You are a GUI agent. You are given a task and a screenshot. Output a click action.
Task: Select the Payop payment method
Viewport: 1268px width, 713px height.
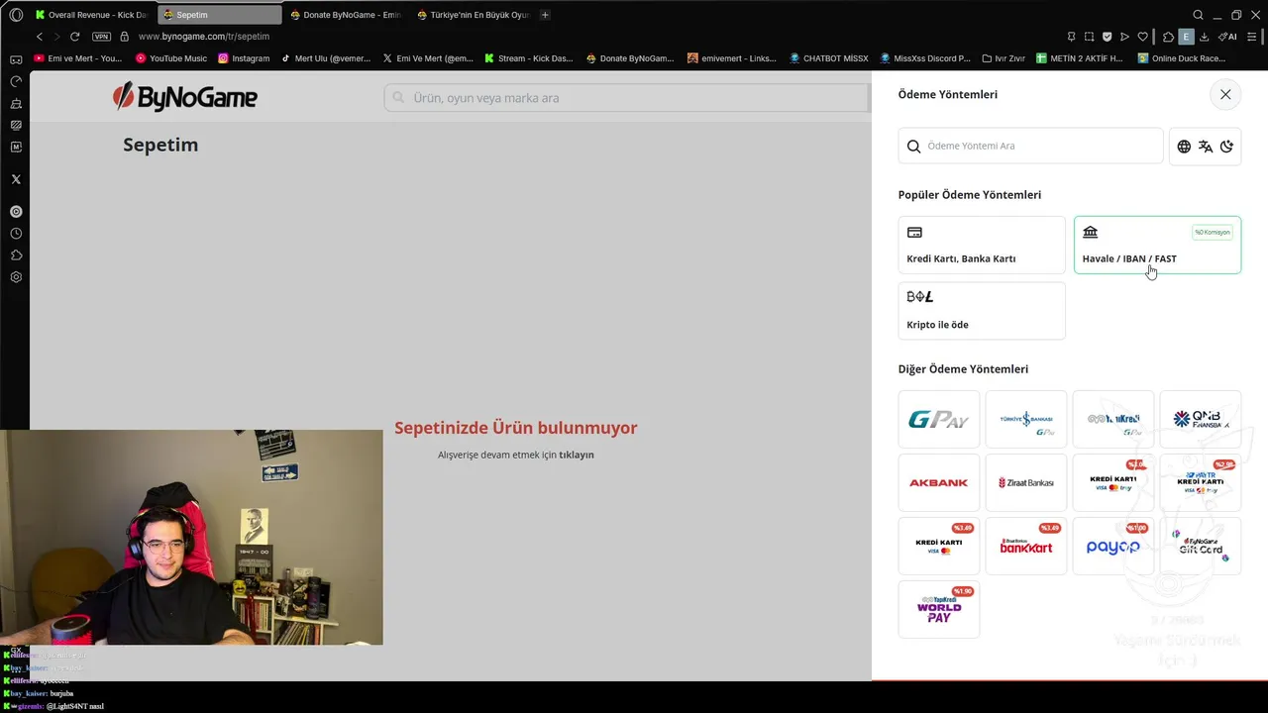1113,547
